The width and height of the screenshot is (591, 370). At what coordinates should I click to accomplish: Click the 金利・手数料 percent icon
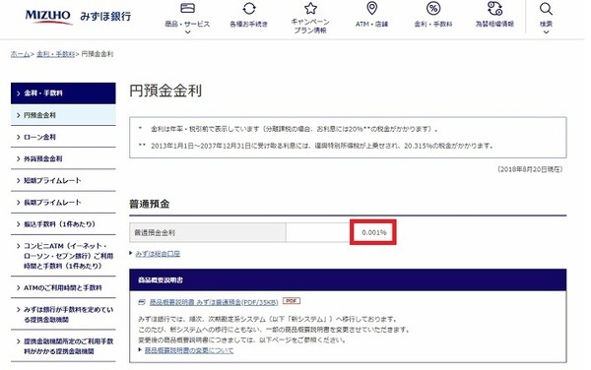point(433,8)
